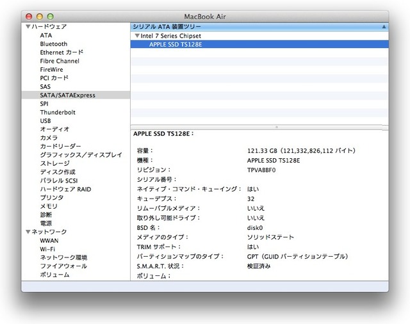Click the capacity value 121.33 GB
This screenshot has height=324, width=410.
[x=301, y=150]
